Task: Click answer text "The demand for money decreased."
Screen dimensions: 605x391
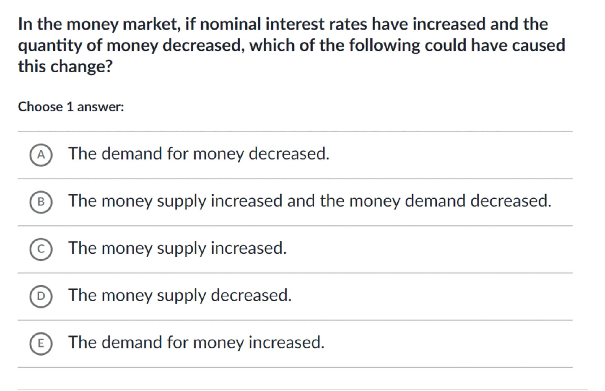Action: pos(199,154)
